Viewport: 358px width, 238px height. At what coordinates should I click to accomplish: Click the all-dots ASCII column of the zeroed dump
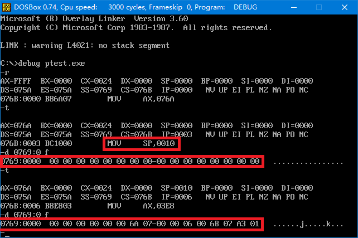click(308, 163)
